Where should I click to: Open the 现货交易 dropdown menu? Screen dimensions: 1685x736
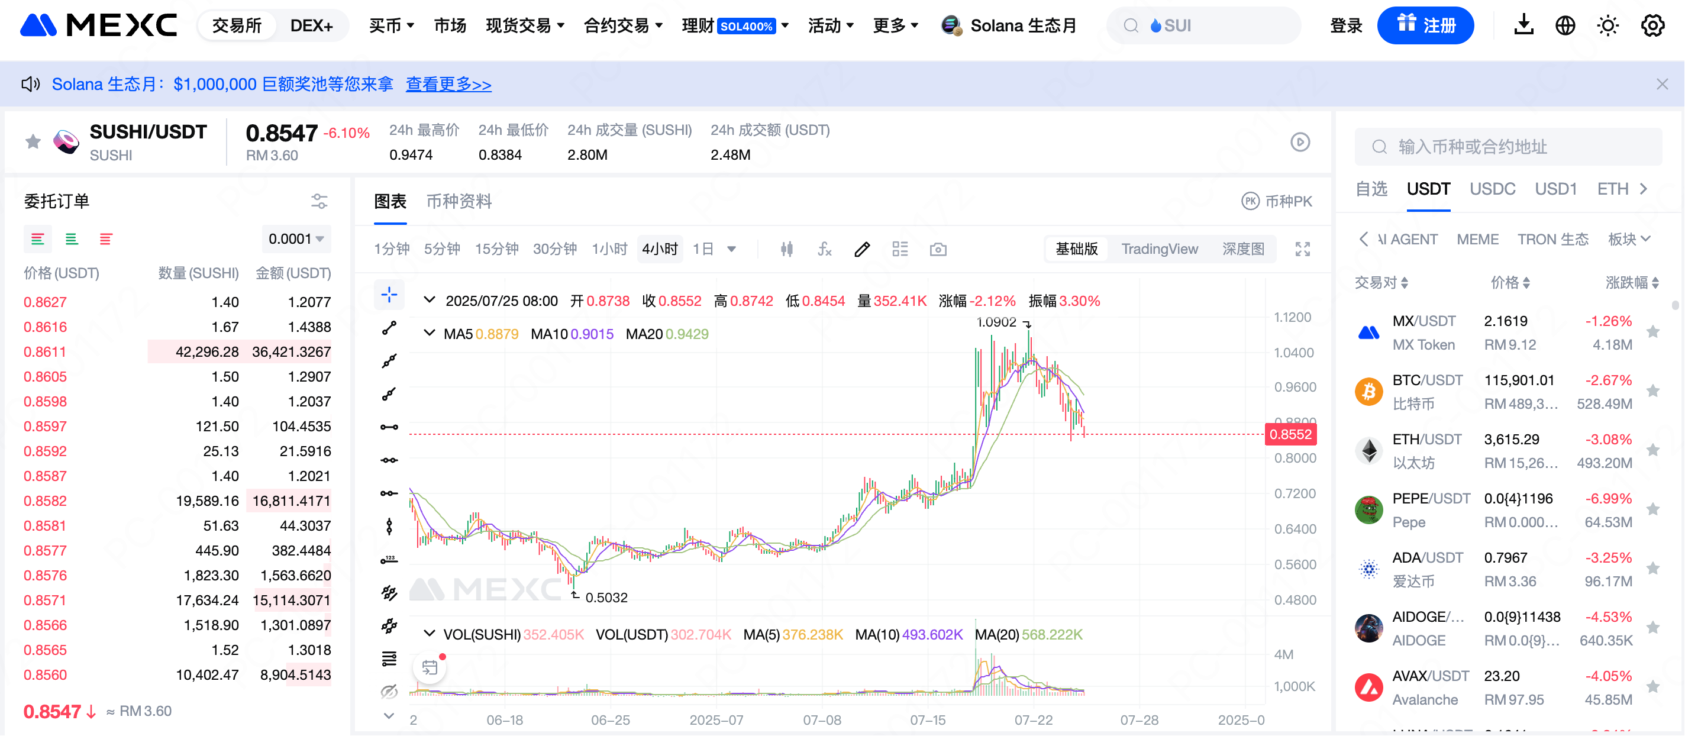tap(525, 25)
